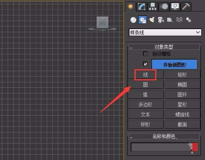Click the 圆 shape button
This screenshot has height=160, width=205.
[x=145, y=85]
